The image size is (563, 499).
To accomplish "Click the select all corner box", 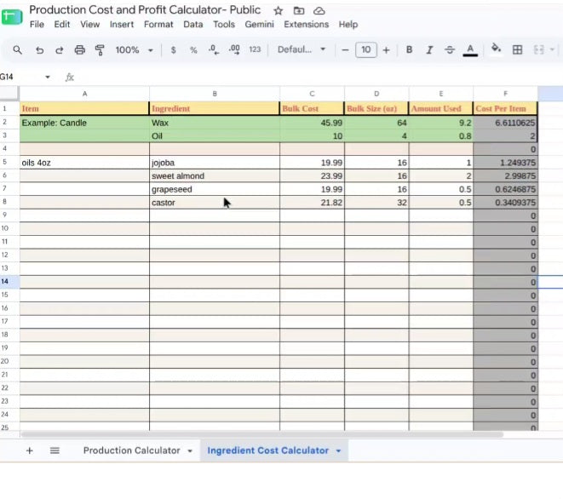I will click(9, 94).
